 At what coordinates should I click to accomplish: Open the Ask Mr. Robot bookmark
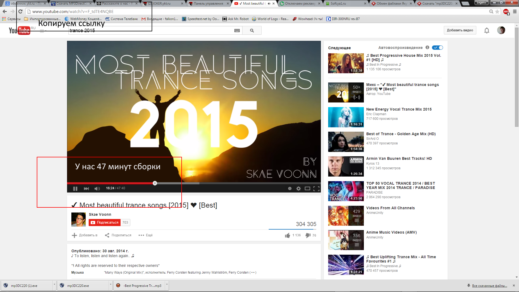click(x=235, y=19)
